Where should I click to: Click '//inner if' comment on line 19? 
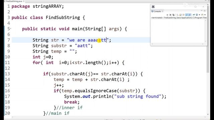(x=70, y=108)
